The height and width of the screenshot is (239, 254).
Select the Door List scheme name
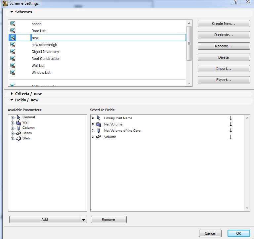[x=39, y=31]
